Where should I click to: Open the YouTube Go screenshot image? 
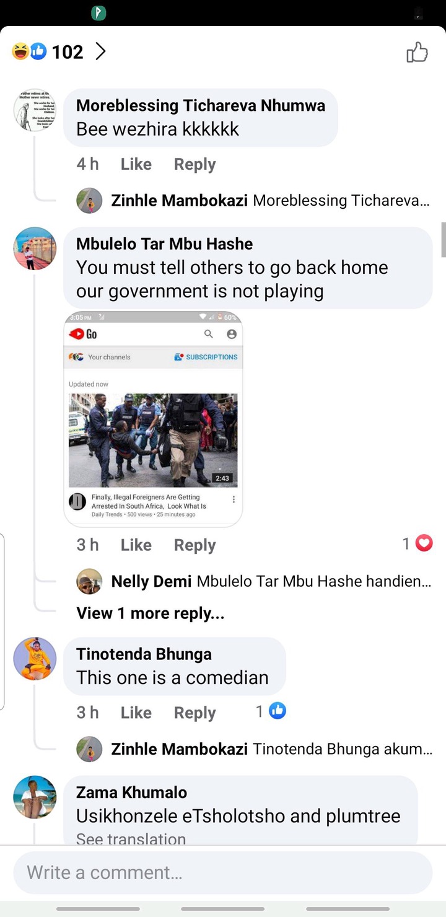(153, 419)
